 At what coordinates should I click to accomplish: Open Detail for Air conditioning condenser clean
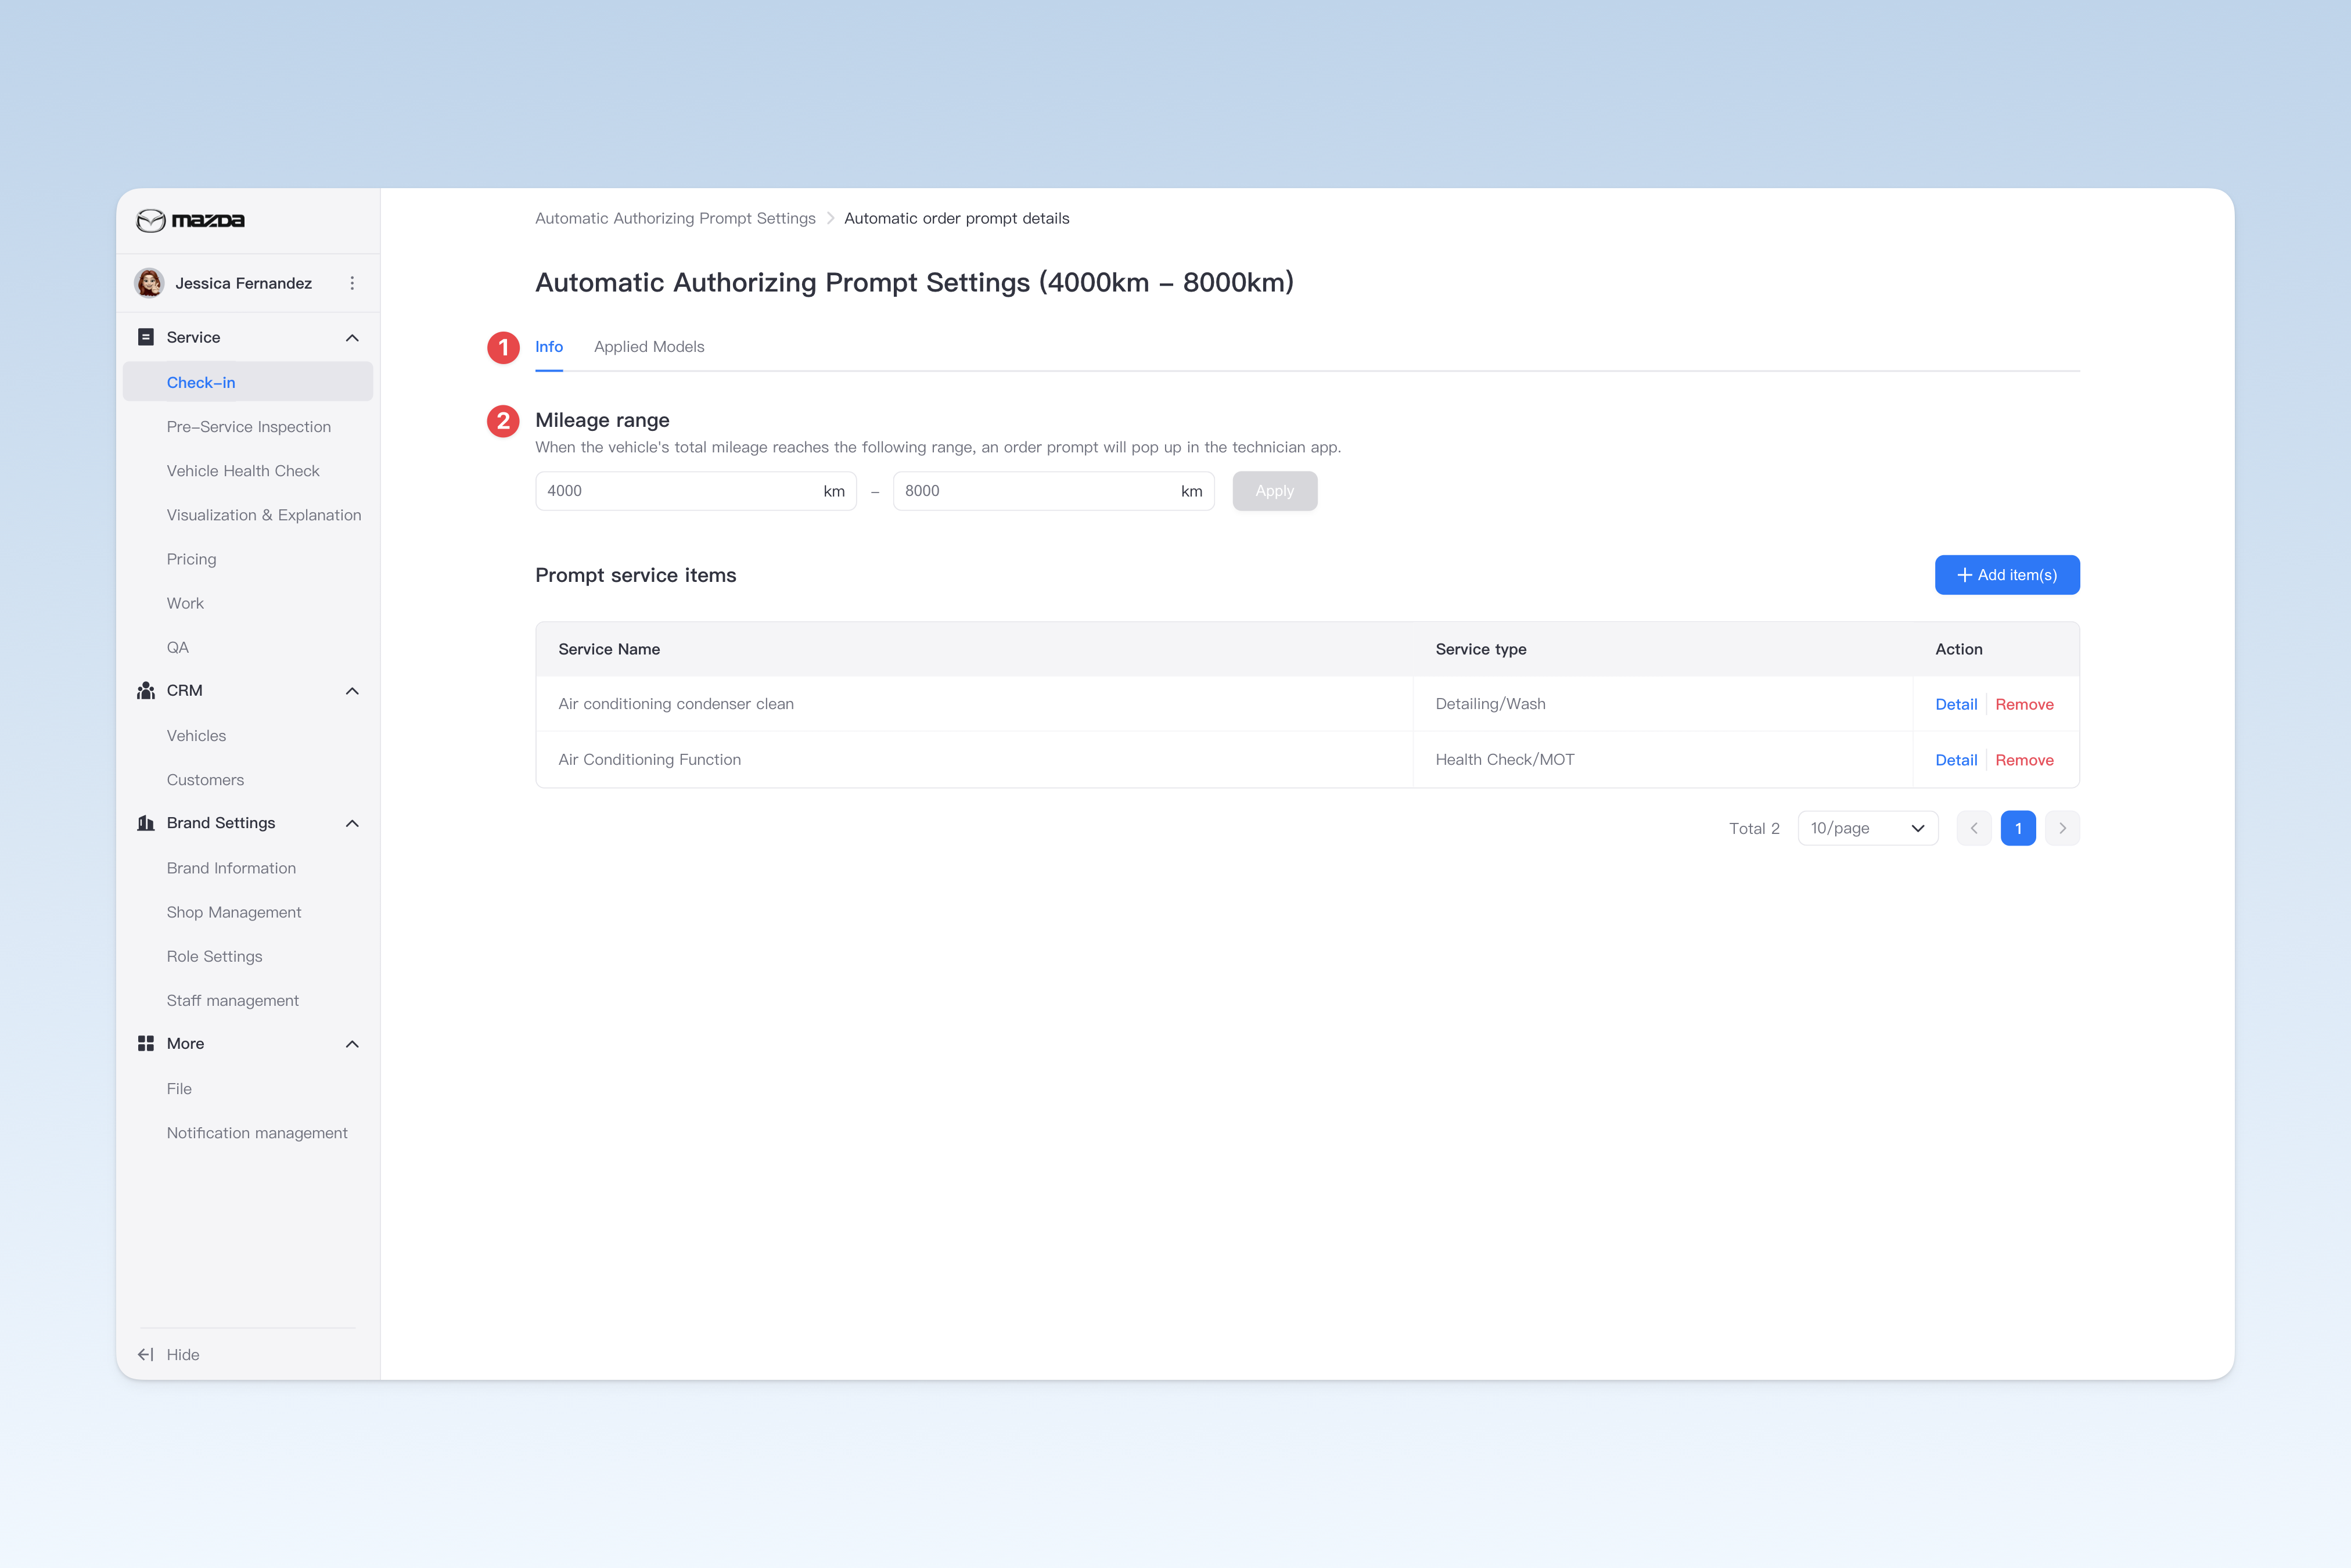(1956, 704)
